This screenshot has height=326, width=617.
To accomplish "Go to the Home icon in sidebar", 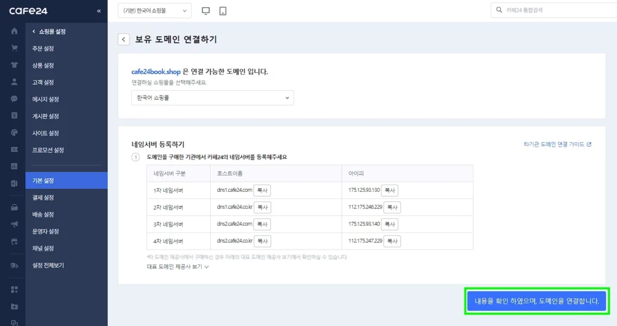I will [14, 31].
